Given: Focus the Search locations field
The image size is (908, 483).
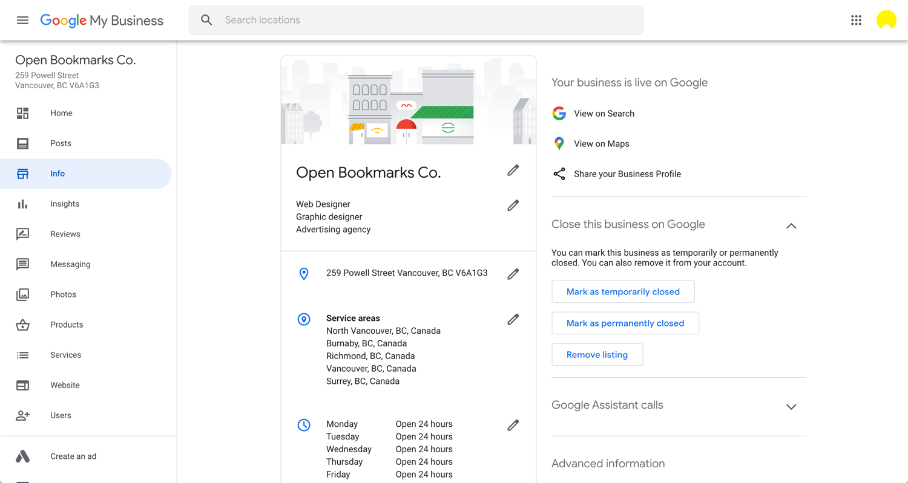Looking at the screenshot, I should coord(416,20).
